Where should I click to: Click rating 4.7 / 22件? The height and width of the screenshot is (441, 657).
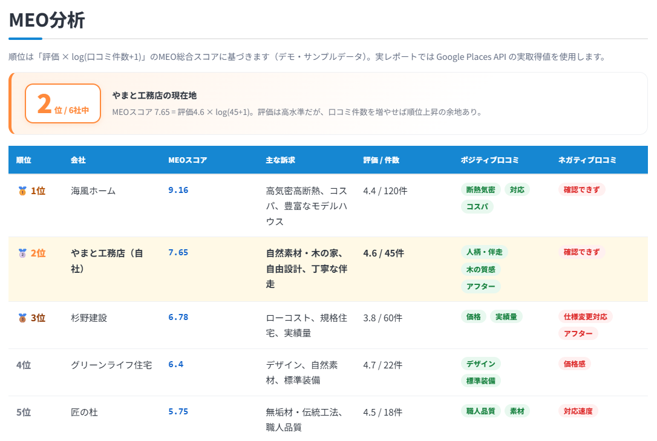click(383, 365)
